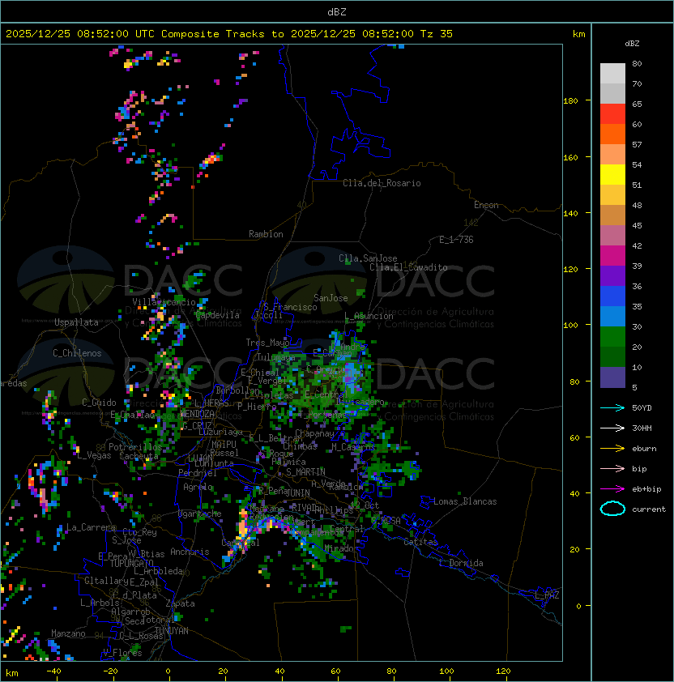Pick the orange 57-60 dBZ swatch
The height and width of the screenshot is (682, 674).
(612, 134)
